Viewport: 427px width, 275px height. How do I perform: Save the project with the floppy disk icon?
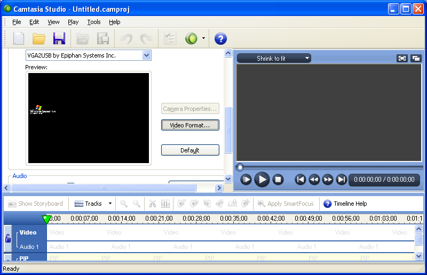coord(59,38)
